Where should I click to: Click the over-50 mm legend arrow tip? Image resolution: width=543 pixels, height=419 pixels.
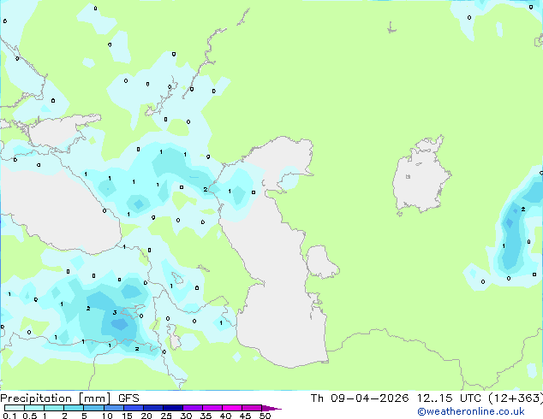point(271,408)
